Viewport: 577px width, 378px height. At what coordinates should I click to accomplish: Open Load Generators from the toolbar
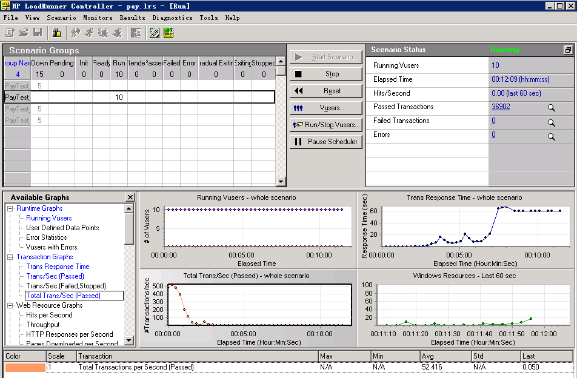pos(56,33)
